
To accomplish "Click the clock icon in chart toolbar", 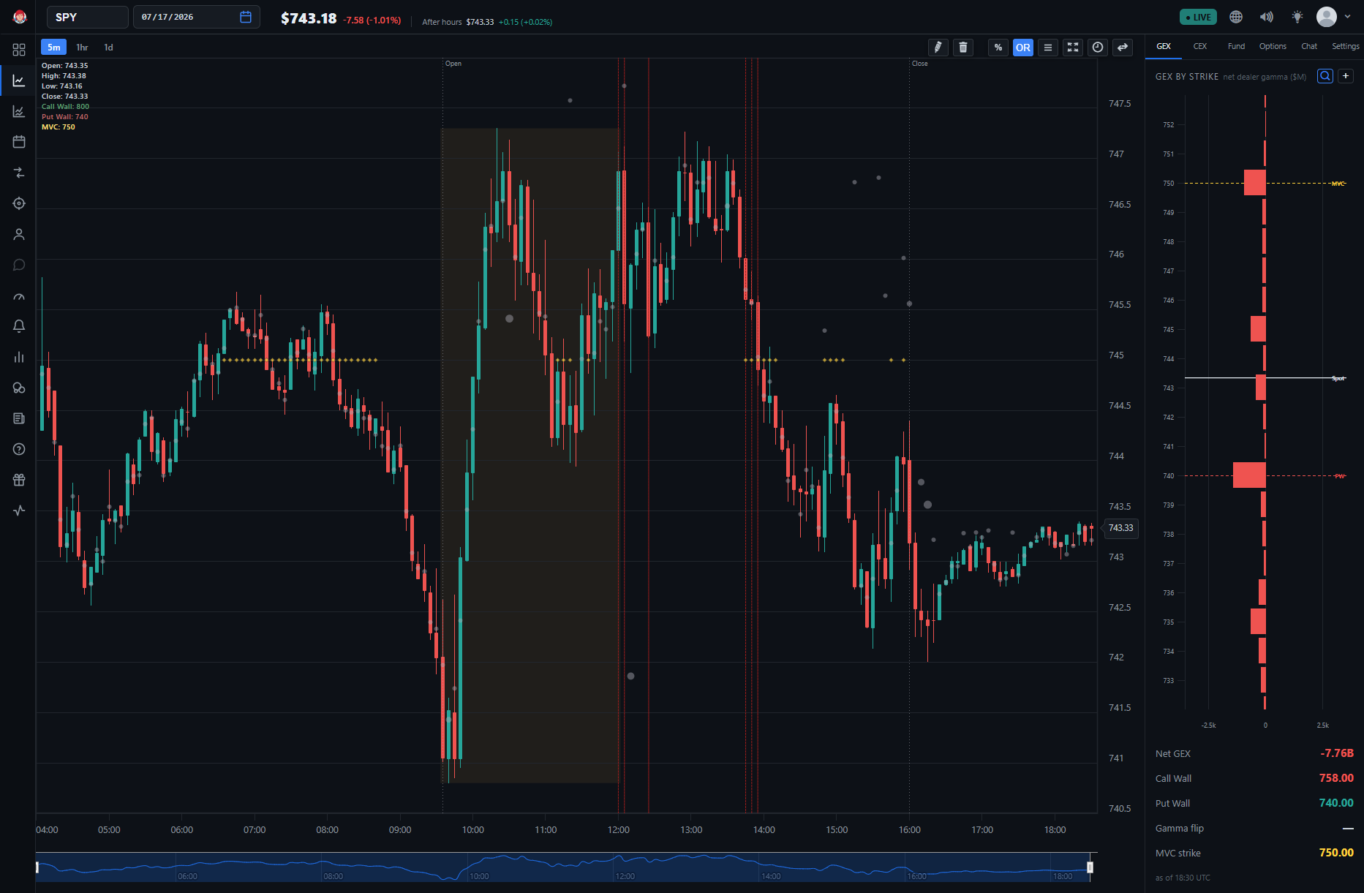I will click(x=1098, y=48).
